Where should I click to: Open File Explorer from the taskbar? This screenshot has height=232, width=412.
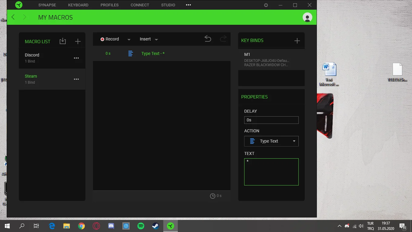click(67, 226)
